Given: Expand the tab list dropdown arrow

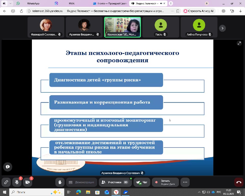Looking at the screenshot, I should (10, 4).
